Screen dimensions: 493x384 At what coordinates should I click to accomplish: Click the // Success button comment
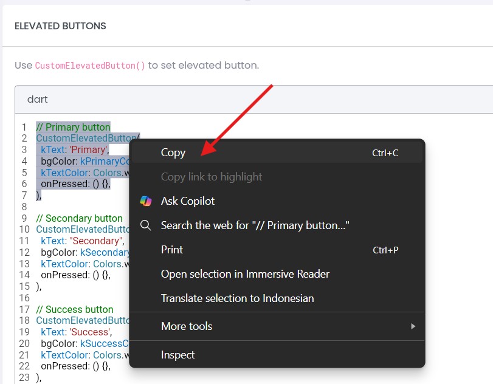75,309
